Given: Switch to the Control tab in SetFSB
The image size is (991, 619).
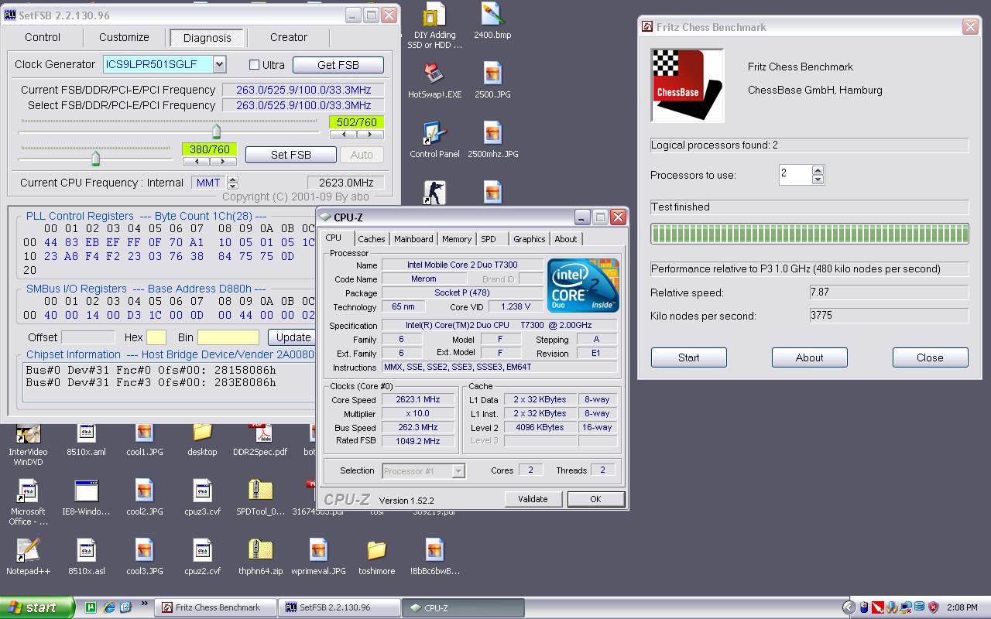Looking at the screenshot, I should (x=43, y=37).
